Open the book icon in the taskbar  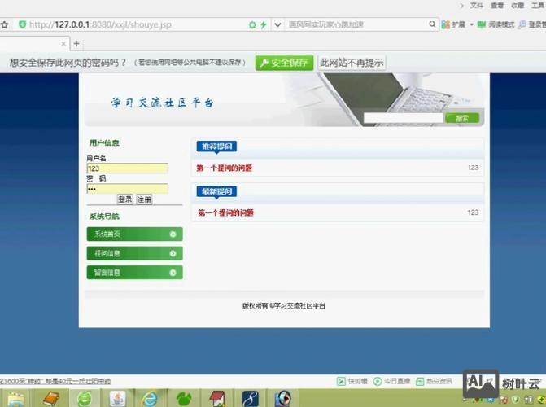(50, 398)
